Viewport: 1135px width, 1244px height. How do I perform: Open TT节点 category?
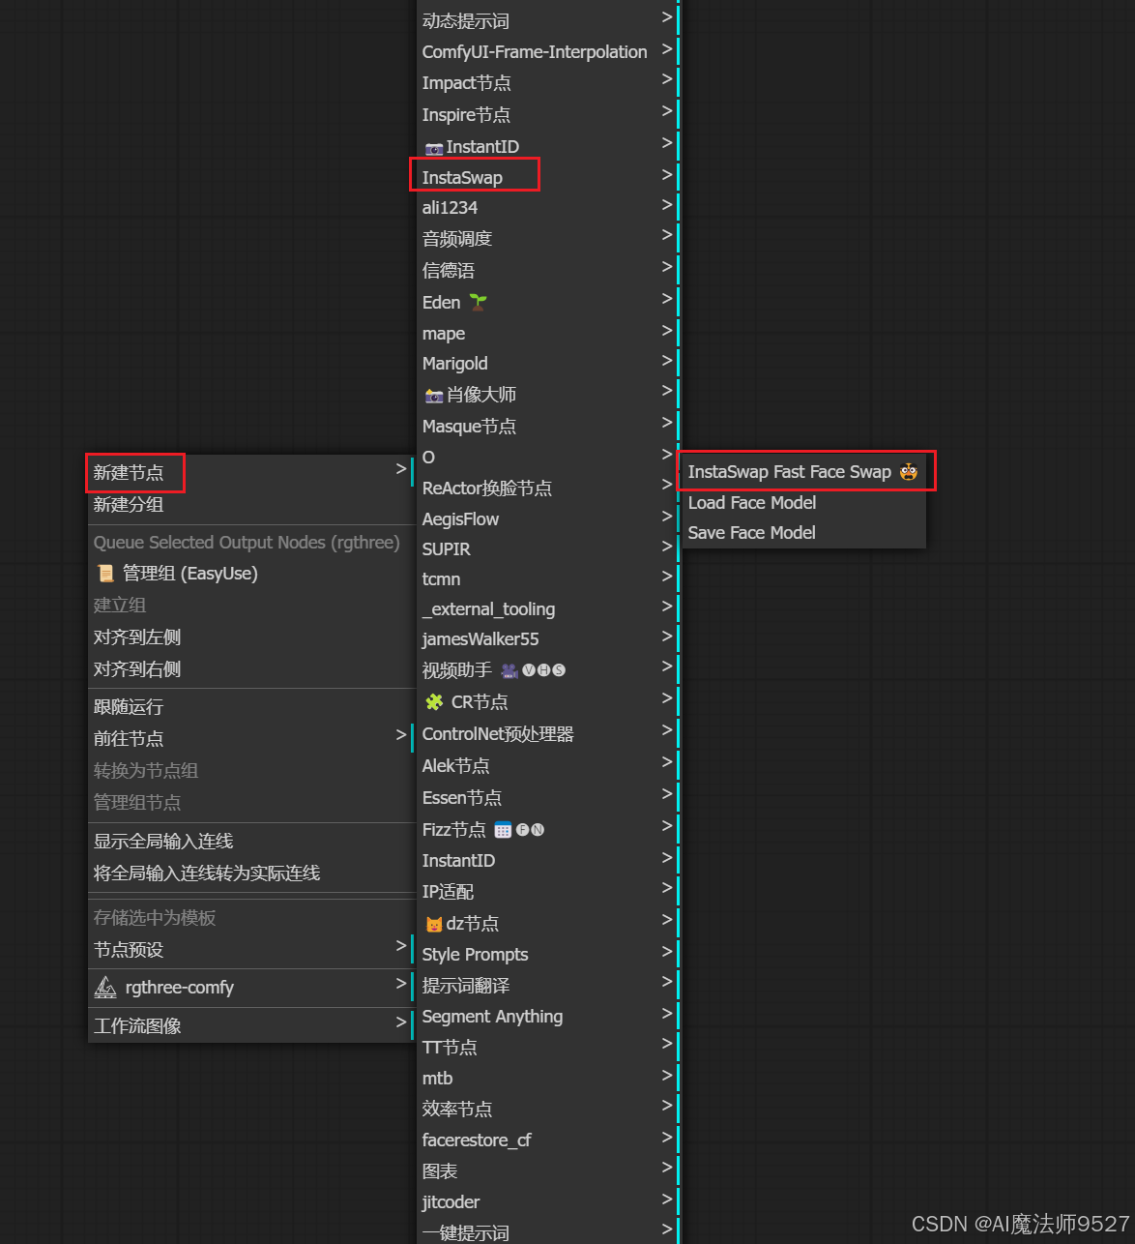coord(547,1048)
